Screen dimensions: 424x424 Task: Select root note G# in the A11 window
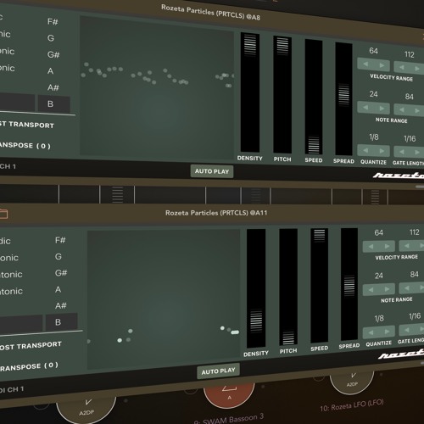61,273
